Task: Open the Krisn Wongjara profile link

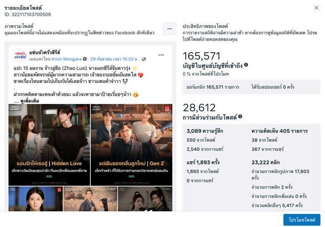Action: click(x=66, y=59)
